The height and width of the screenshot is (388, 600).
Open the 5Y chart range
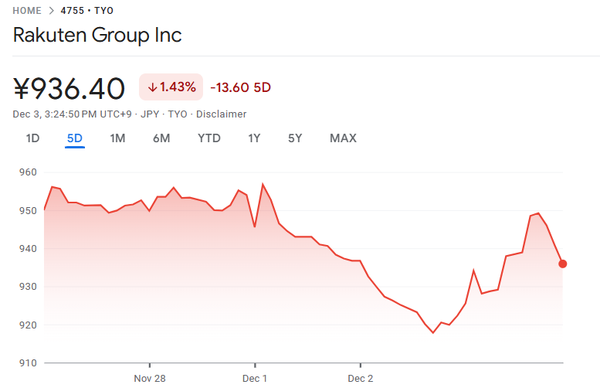pyautogui.click(x=295, y=138)
